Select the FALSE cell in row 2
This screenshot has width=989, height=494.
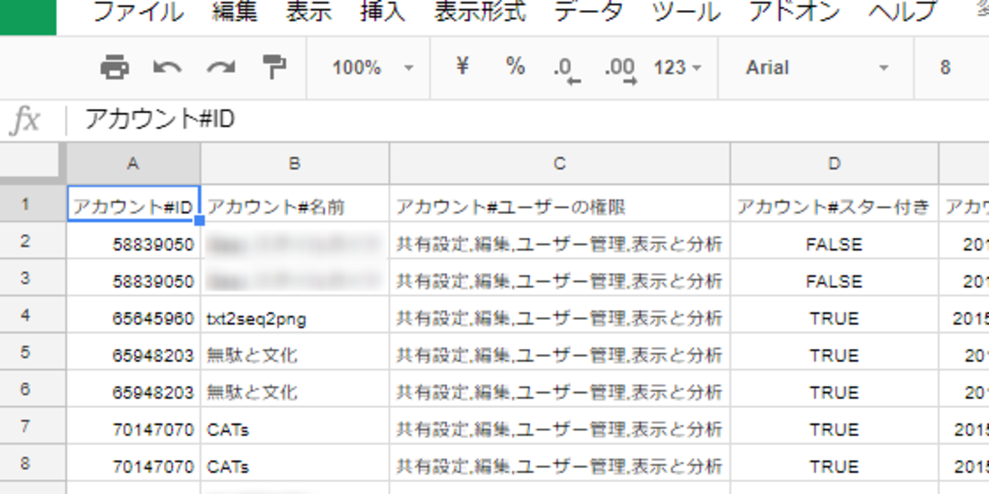835,242
